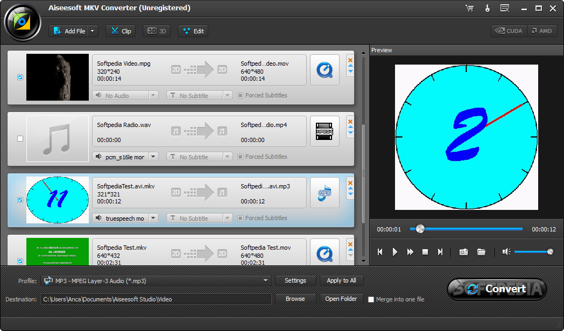The image size is (564, 331).
Task: Check the Softpedia Radio.wav file checkbox
Action: (20, 138)
